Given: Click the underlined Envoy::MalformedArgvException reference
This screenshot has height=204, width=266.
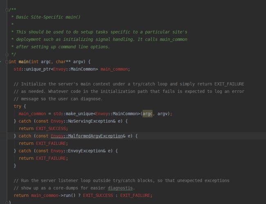Looking at the screenshot, I should point(87,136).
